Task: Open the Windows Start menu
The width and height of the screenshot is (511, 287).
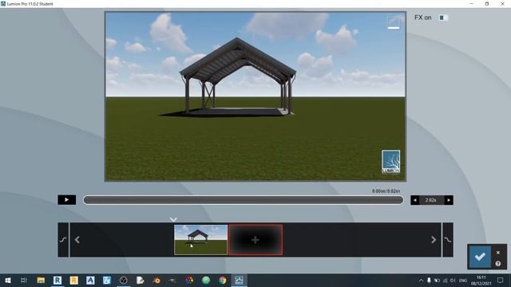Action: click(7, 280)
